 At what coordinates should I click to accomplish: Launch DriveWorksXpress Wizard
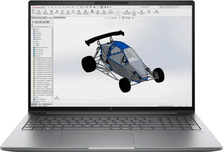click(141, 12)
